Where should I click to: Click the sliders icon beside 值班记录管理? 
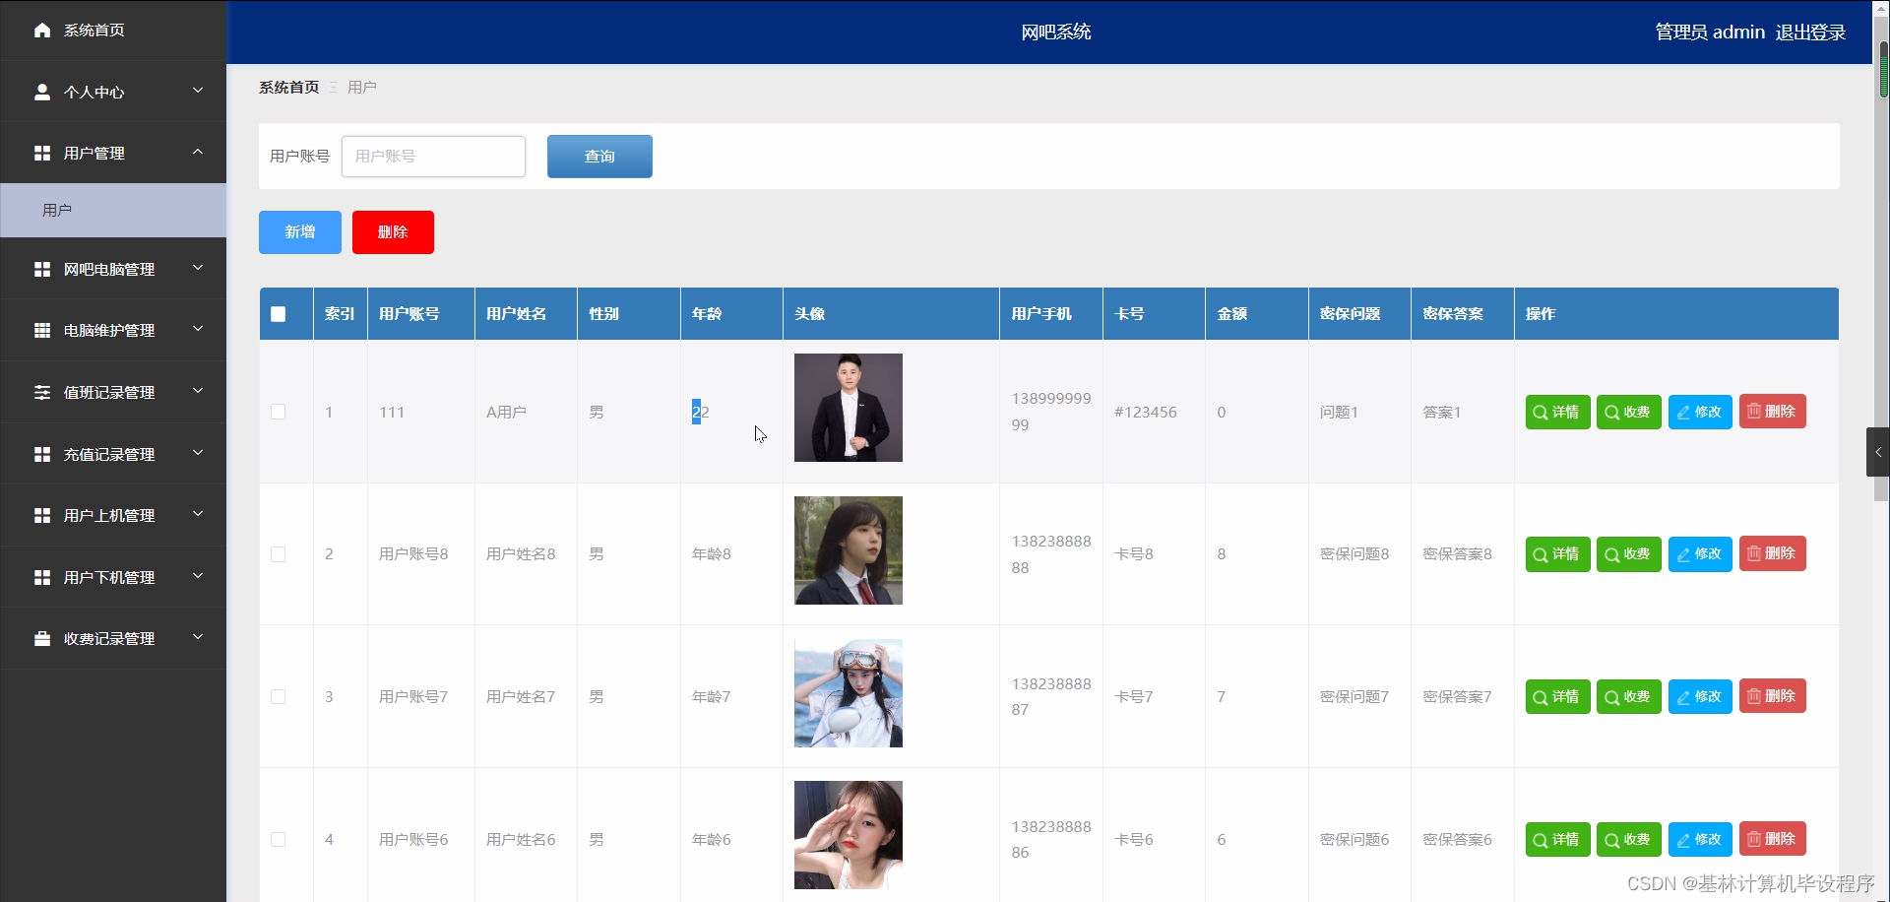[x=41, y=391]
